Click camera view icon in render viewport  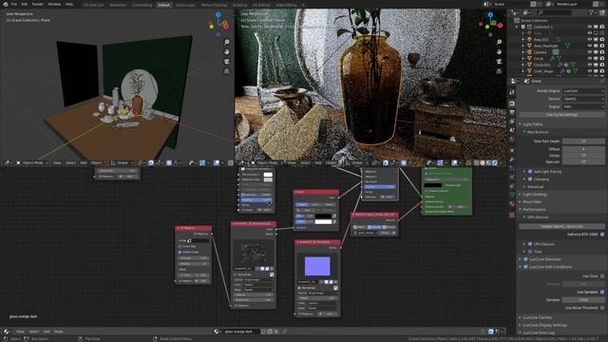(499, 61)
